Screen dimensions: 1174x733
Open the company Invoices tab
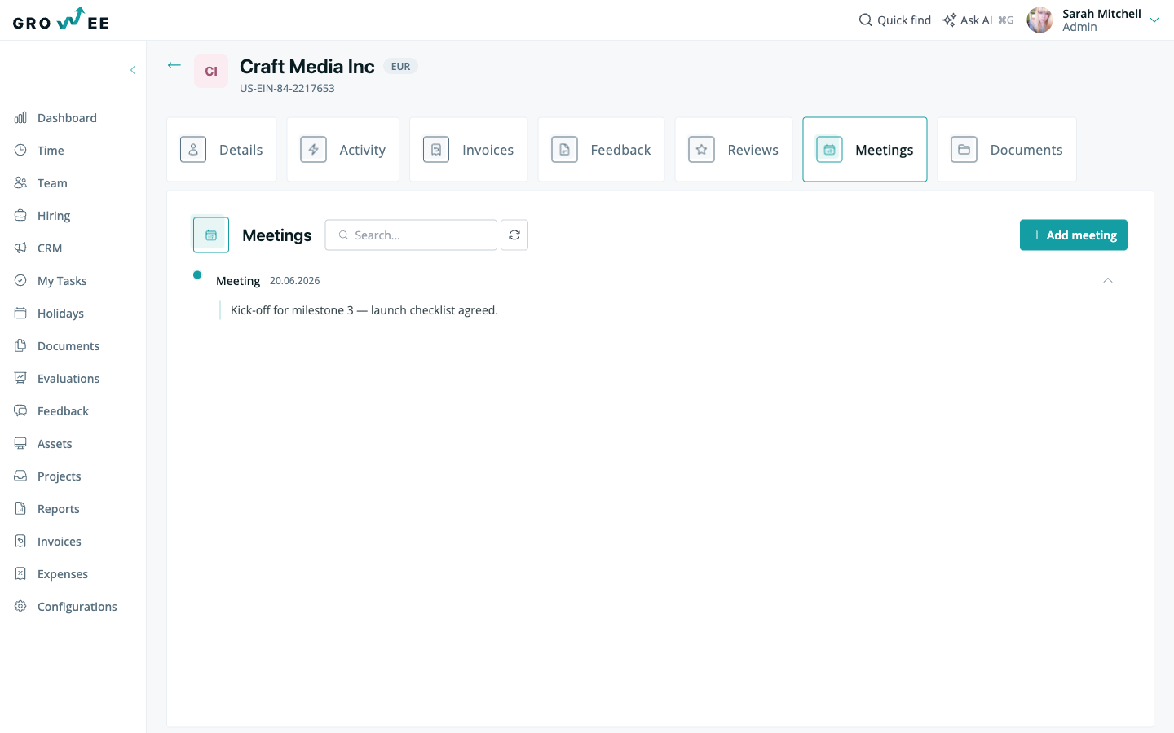469,150
